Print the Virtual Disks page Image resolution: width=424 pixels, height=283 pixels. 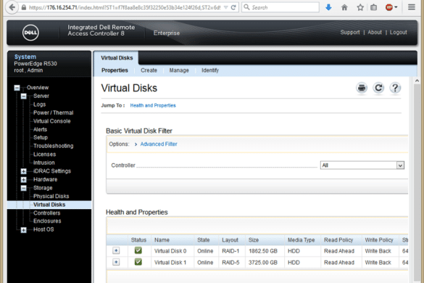(x=362, y=88)
